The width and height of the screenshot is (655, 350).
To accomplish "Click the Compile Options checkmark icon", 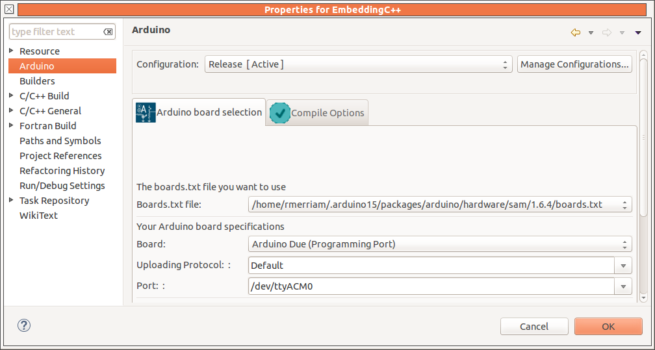I will pos(280,113).
